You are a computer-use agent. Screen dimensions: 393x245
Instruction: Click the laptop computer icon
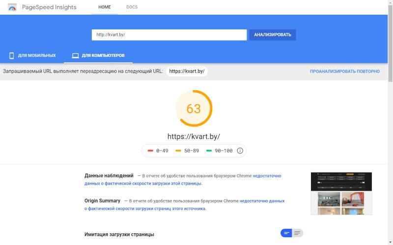point(75,55)
